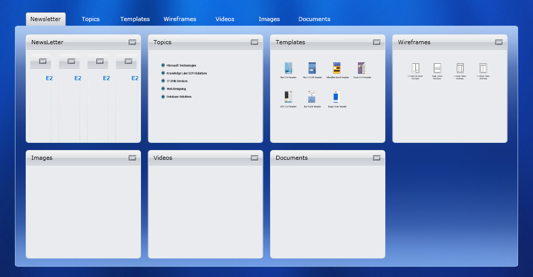Go to the Templates tab
533x277 pixels.
(135, 19)
